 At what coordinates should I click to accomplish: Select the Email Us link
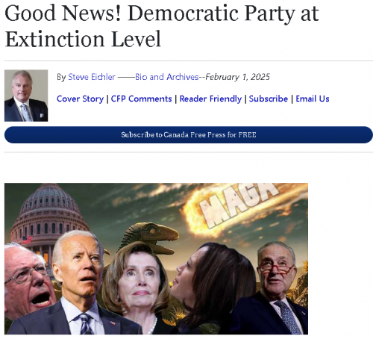(313, 99)
